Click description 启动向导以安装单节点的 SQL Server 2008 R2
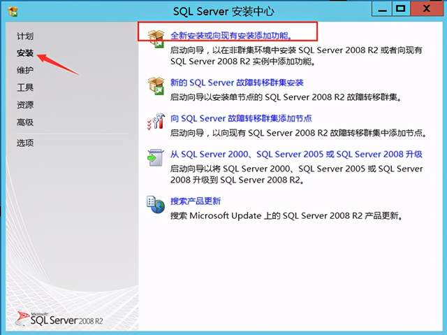Viewport: 447px width, 335px height. pos(286,97)
